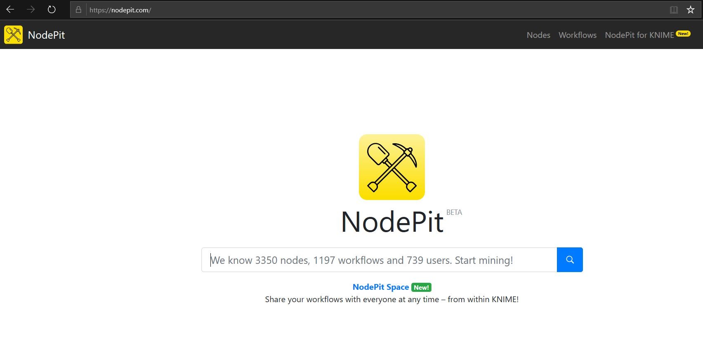Click the lock icon in the address bar
The width and height of the screenshot is (703, 347).
click(x=78, y=9)
